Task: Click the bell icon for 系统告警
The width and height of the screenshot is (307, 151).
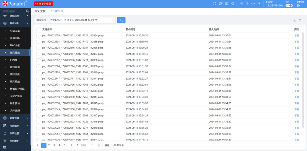Action: pyautogui.click(x=5, y=133)
